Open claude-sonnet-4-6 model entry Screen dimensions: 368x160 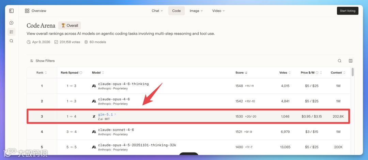coord(116,130)
